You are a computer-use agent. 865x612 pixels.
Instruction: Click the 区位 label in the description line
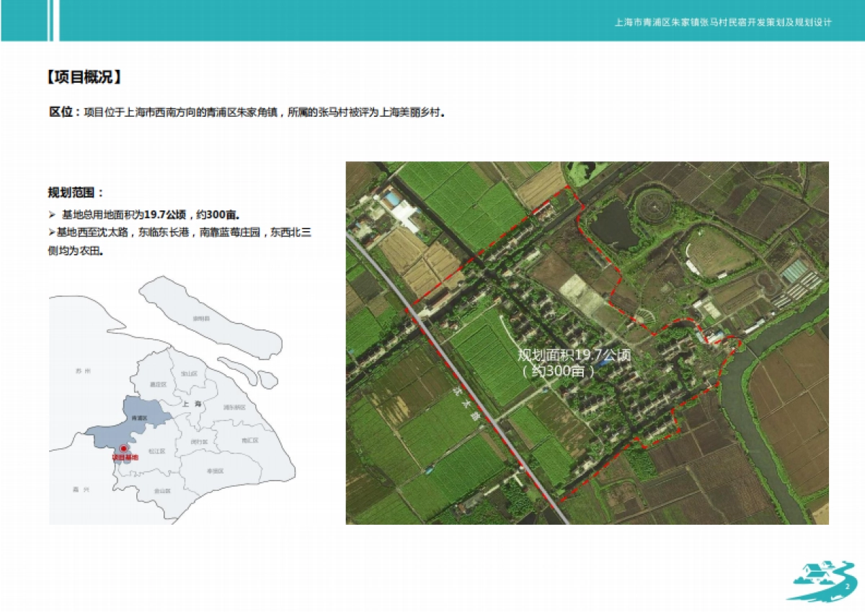coord(62,112)
